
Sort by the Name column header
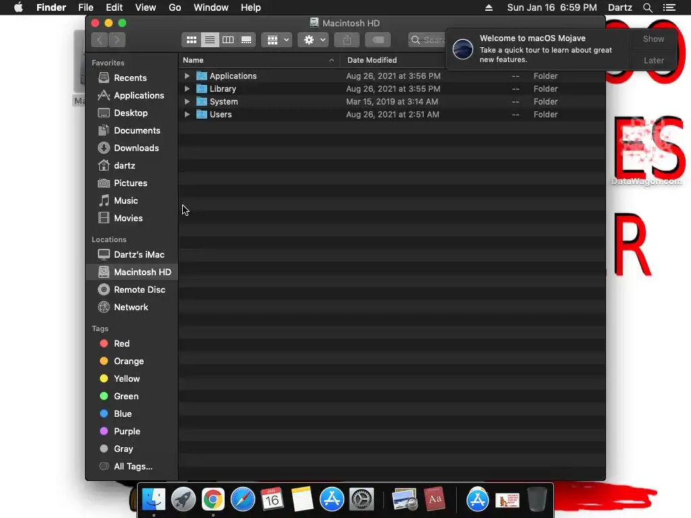259,60
